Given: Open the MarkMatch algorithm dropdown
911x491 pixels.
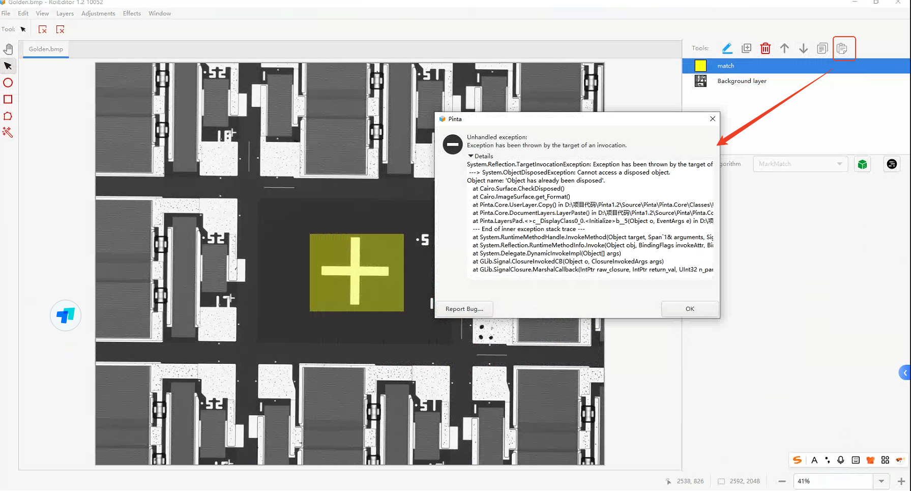Looking at the screenshot, I should (800, 164).
